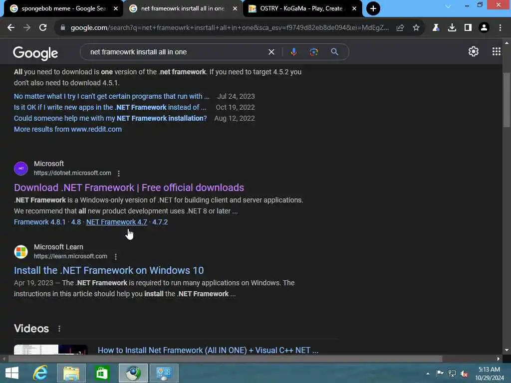
Task: Open the Videos section more options
Action: (x=59, y=329)
